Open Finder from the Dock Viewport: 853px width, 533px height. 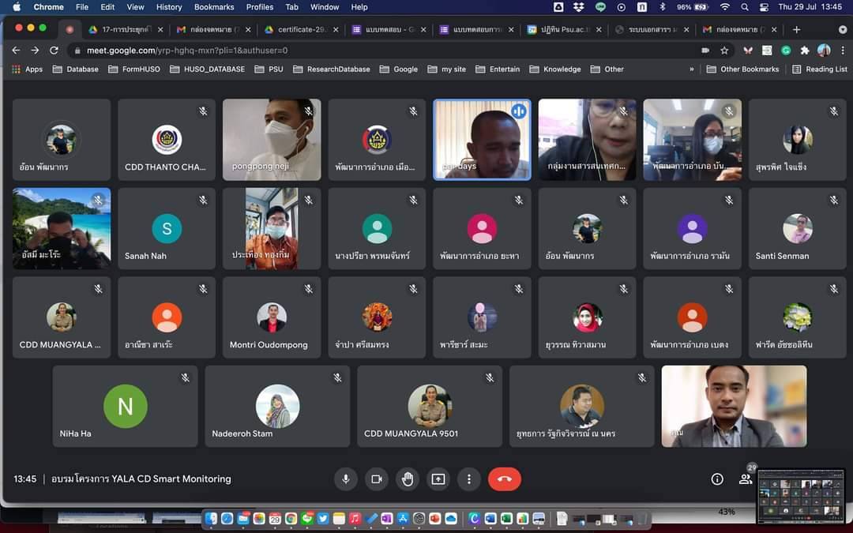(211, 519)
